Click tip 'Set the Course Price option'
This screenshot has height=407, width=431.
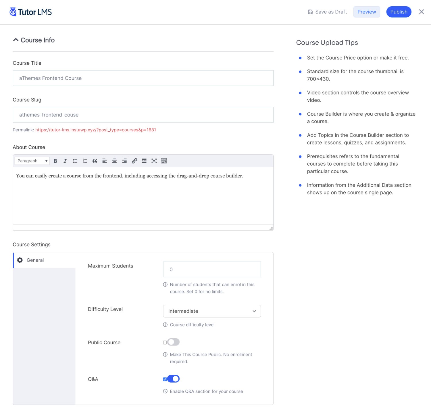[x=358, y=58]
